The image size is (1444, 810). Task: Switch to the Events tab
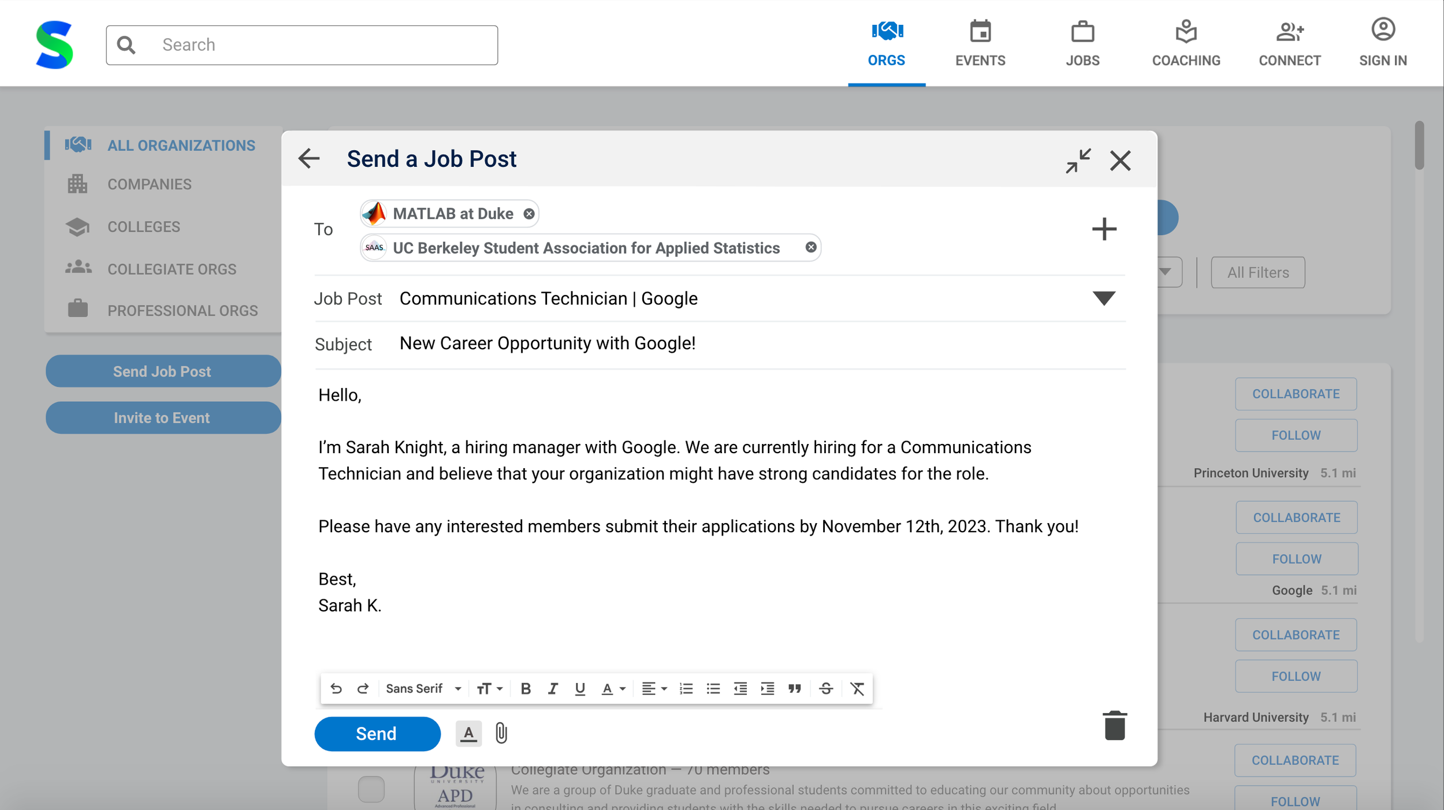980,44
